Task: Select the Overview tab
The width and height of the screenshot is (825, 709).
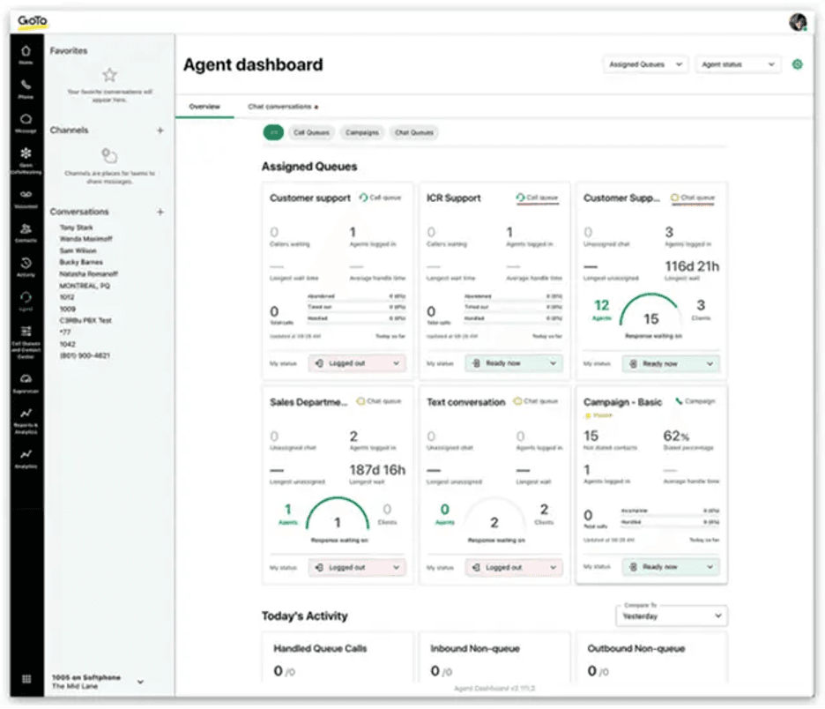Action: click(206, 104)
